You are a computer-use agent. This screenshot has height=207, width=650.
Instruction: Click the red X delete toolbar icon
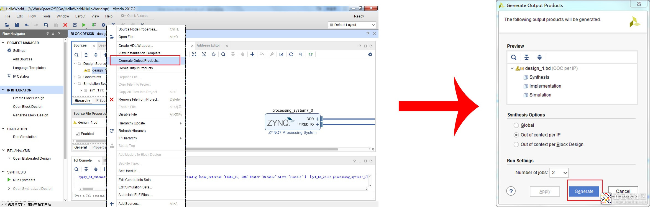(x=65, y=25)
